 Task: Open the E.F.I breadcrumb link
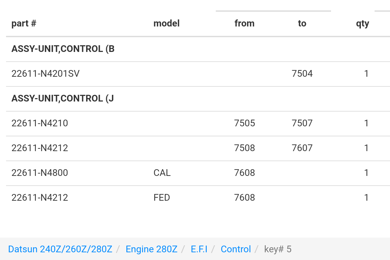[x=199, y=249]
